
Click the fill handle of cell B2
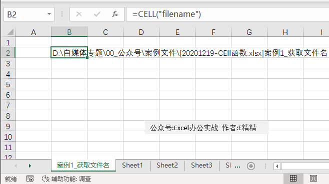[x=87, y=57]
